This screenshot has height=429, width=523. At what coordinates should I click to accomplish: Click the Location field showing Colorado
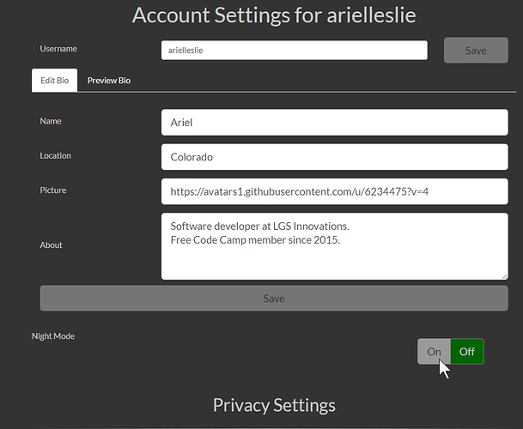(x=334, y=158)
